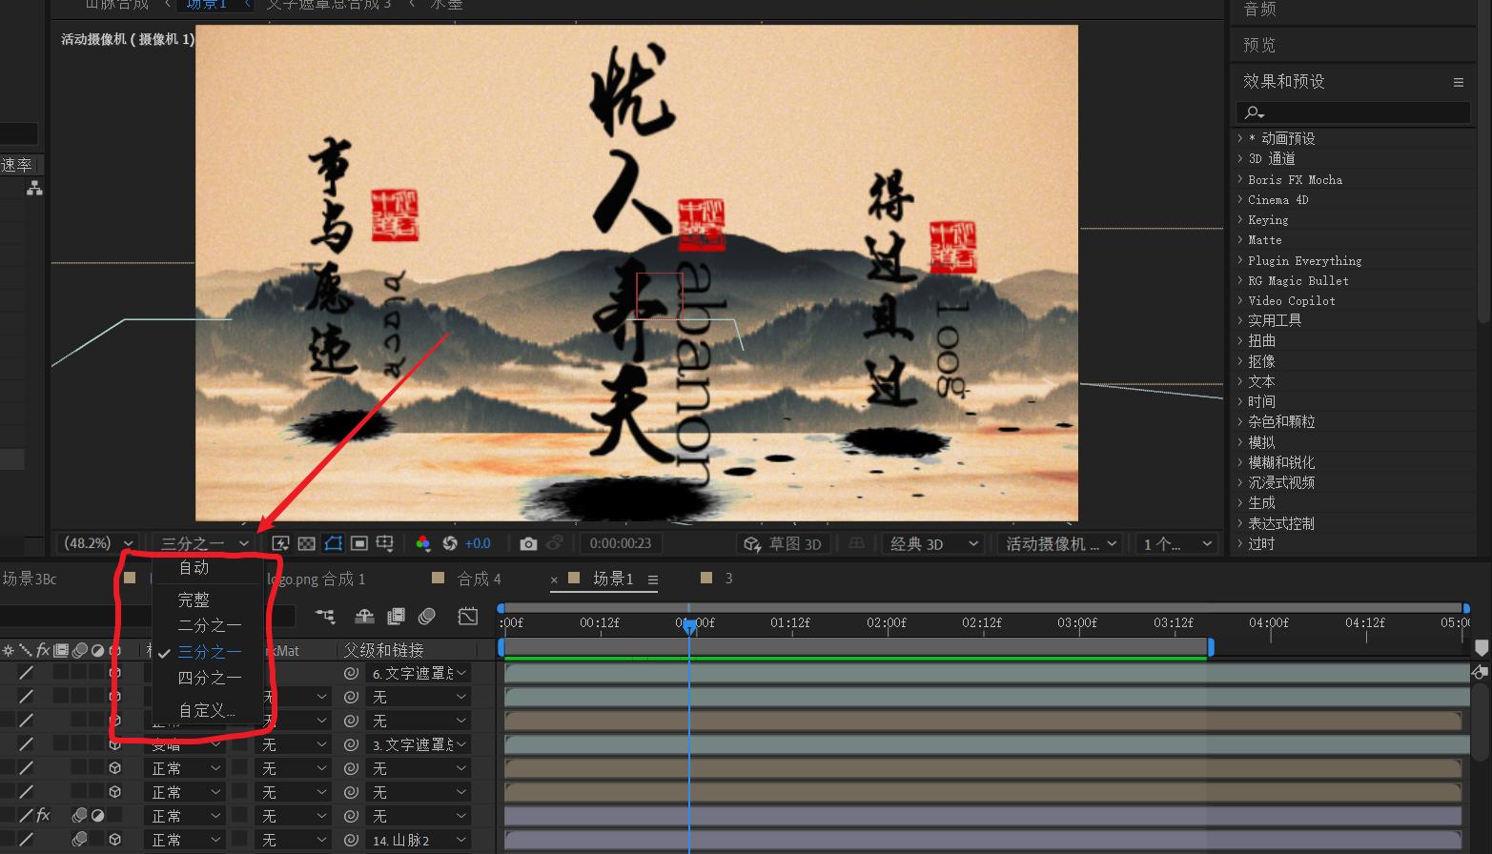This screenshot has height=854, width=1492.
Task: Open the channel and color management icon
Action: [x=422, y=543]
